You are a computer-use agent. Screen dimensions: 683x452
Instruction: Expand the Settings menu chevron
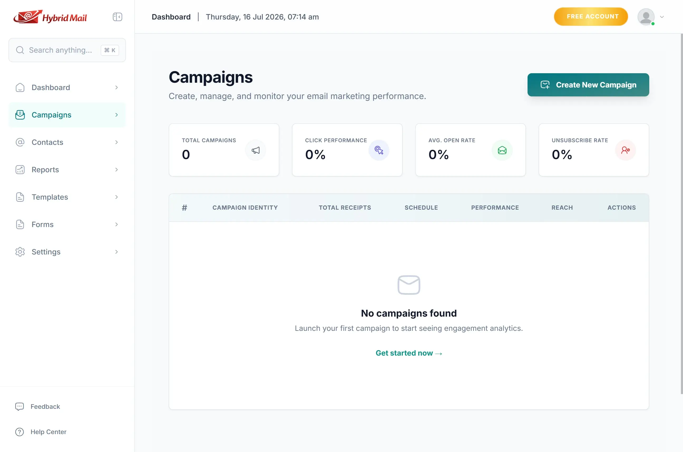[116, 252]
